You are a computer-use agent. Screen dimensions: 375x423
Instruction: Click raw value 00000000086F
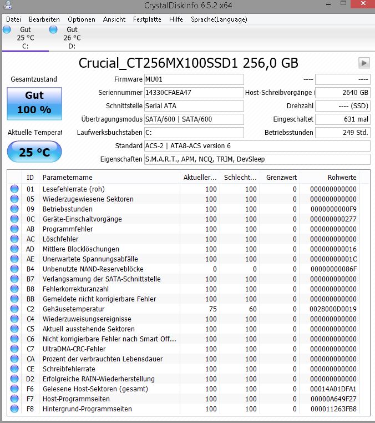[x=333, y=269]
